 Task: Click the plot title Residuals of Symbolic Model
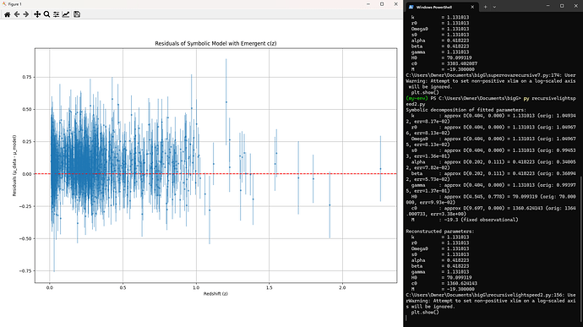(215, 43)
